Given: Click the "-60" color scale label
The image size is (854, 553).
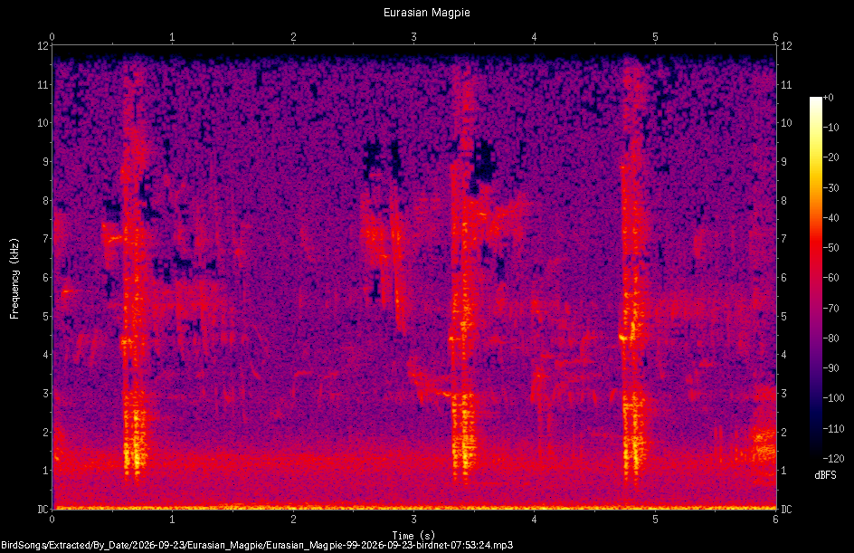Looking at the screenshot, I should point(830,278).
